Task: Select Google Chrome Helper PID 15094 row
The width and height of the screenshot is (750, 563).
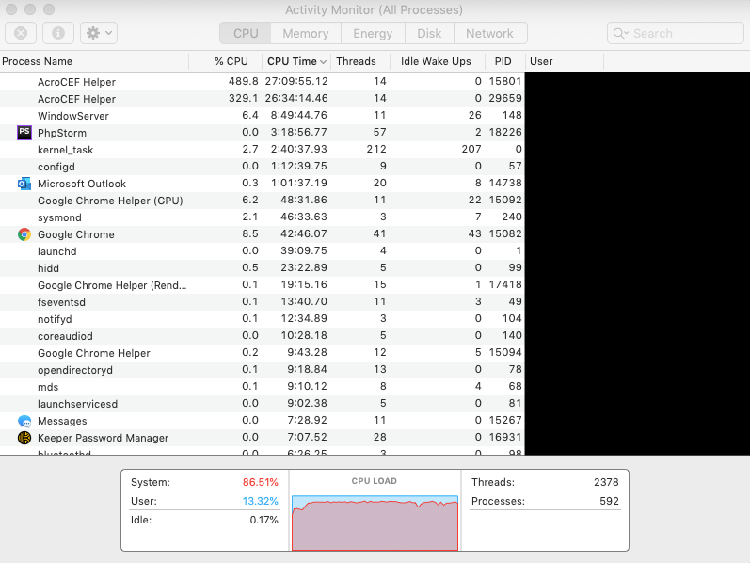Action: pos(263,353)
